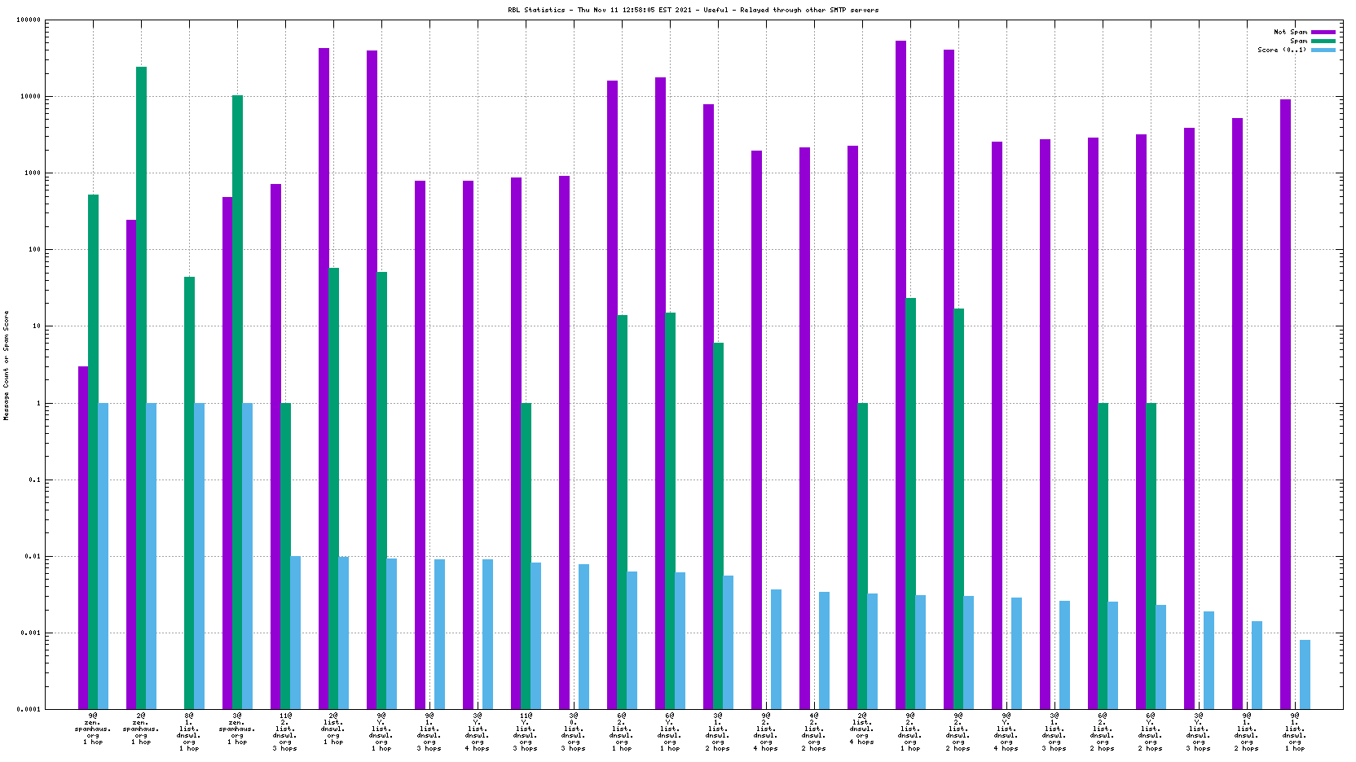Image resolution: width=1356 pixels, height=762 pixels.
Task: Click the leftmost purple Not Spam bar
Action: coord(83,537)
